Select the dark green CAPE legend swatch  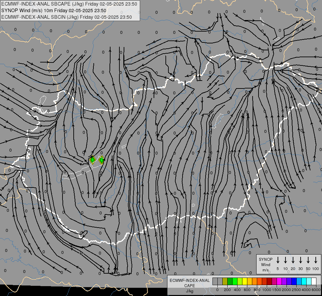tap(230, 281)
